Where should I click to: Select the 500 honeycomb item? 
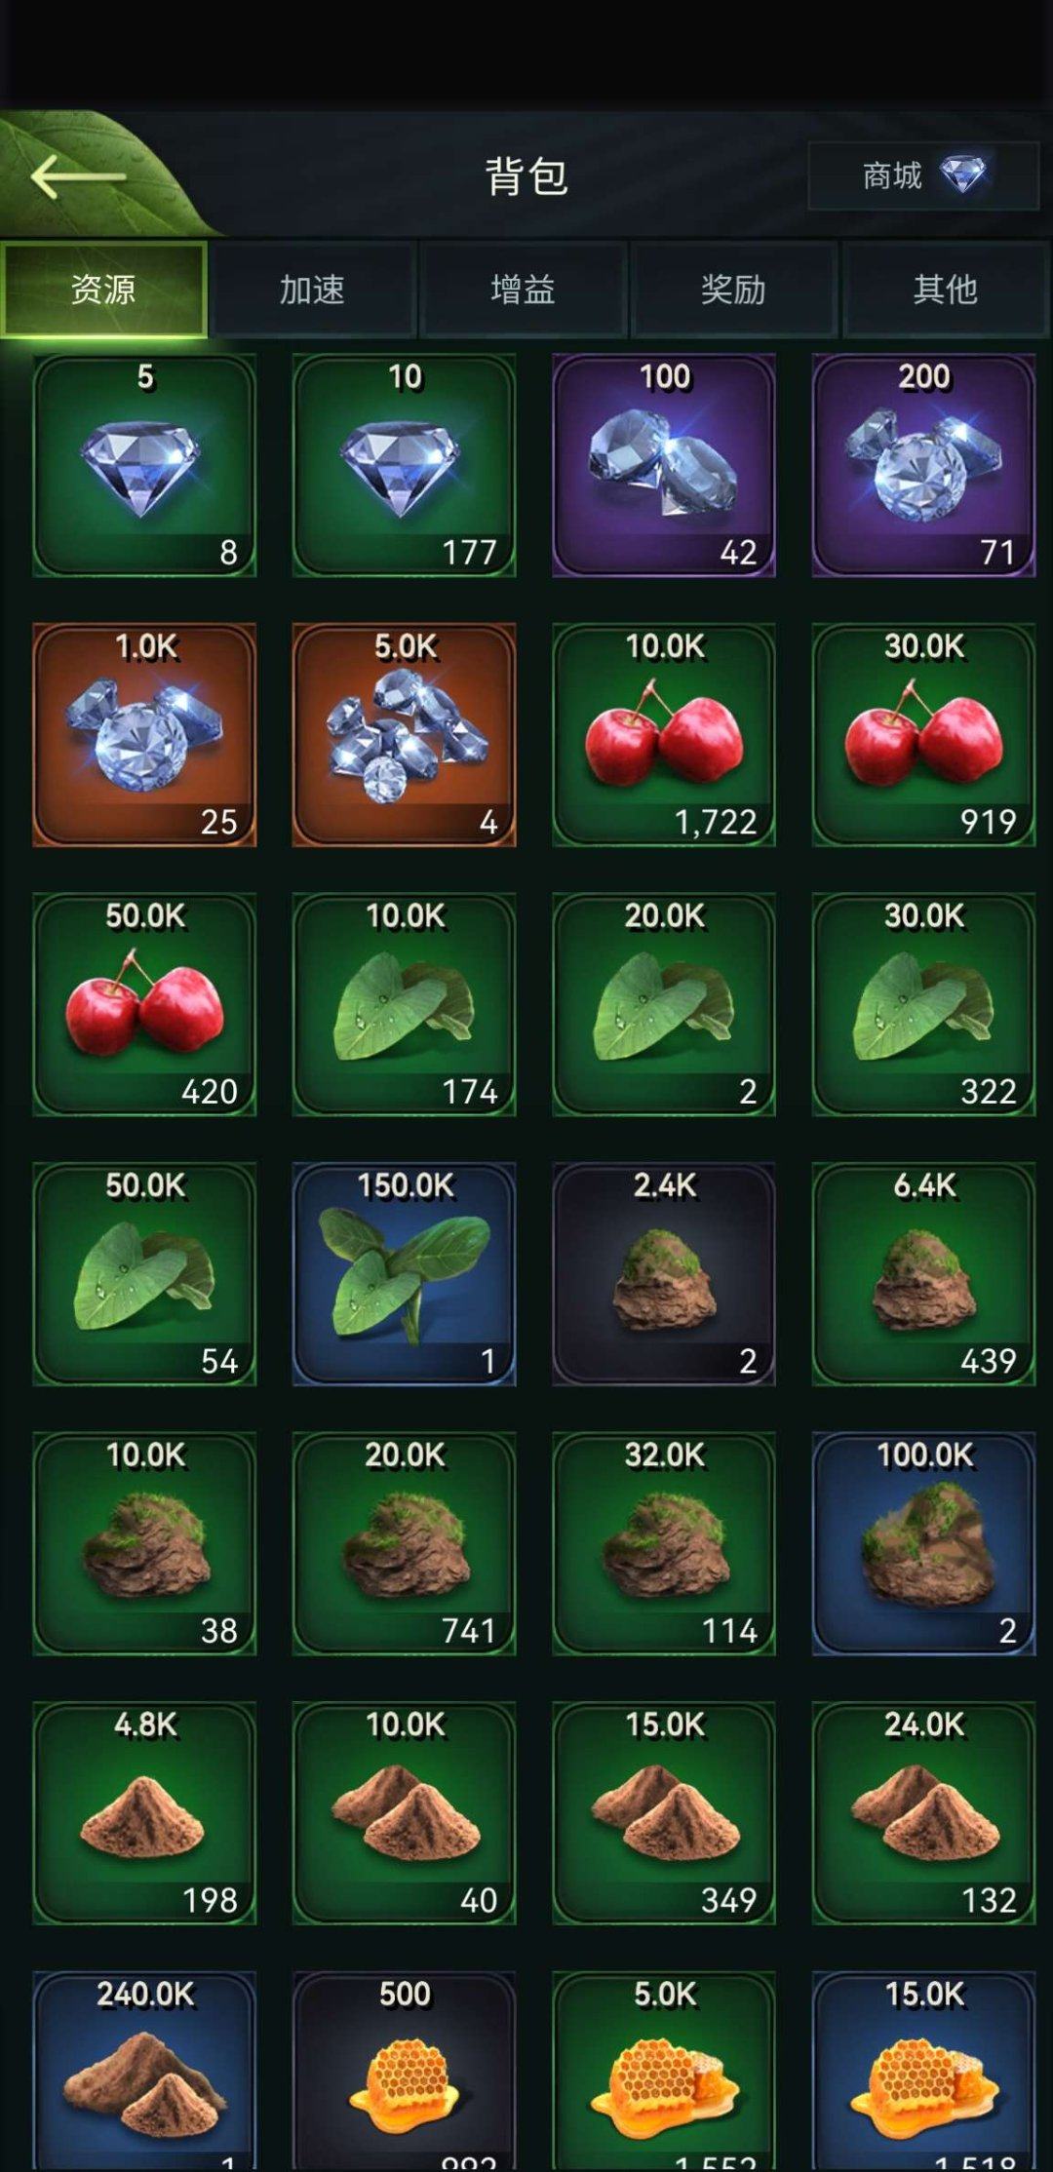coord(404,2072)
